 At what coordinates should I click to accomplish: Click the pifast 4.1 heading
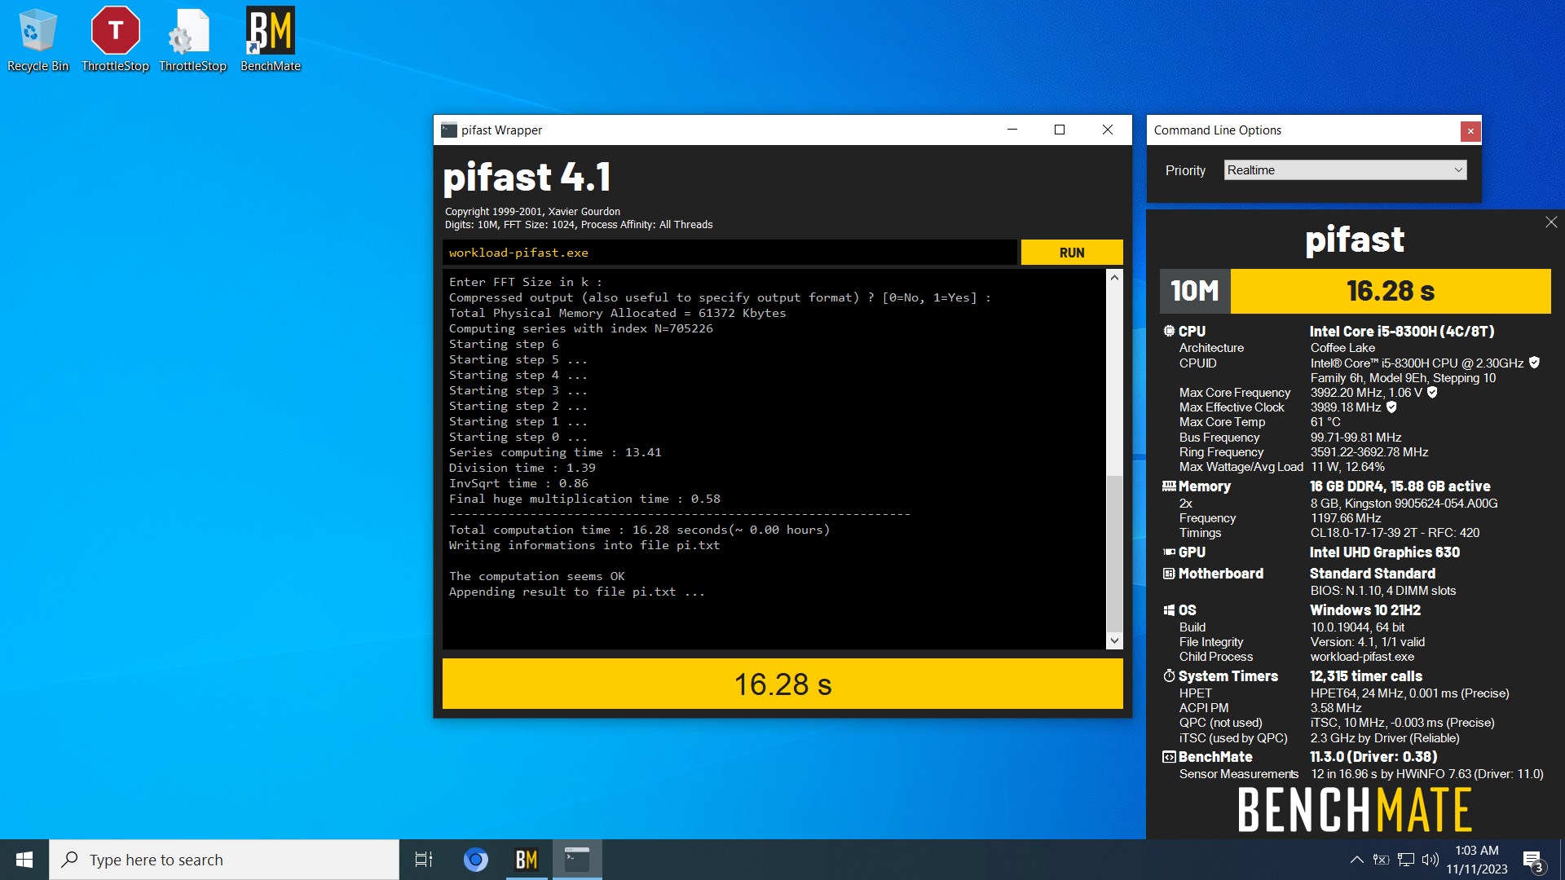coord(527,177)
